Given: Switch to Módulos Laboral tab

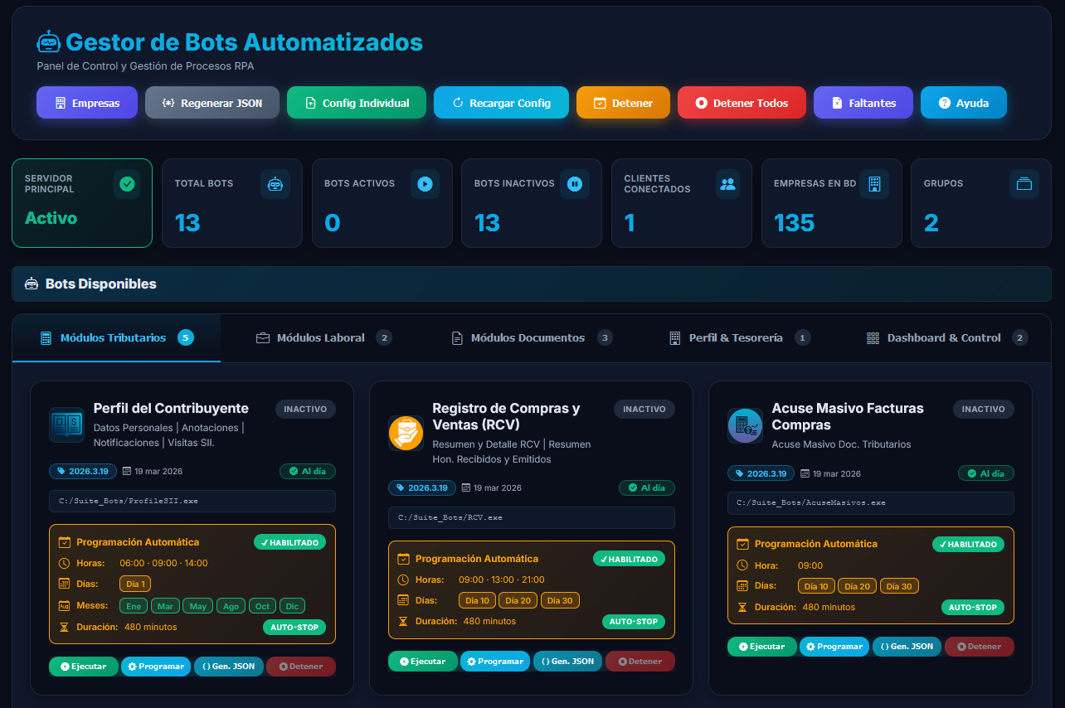Looking at the screenshot, I should (323, 337).
